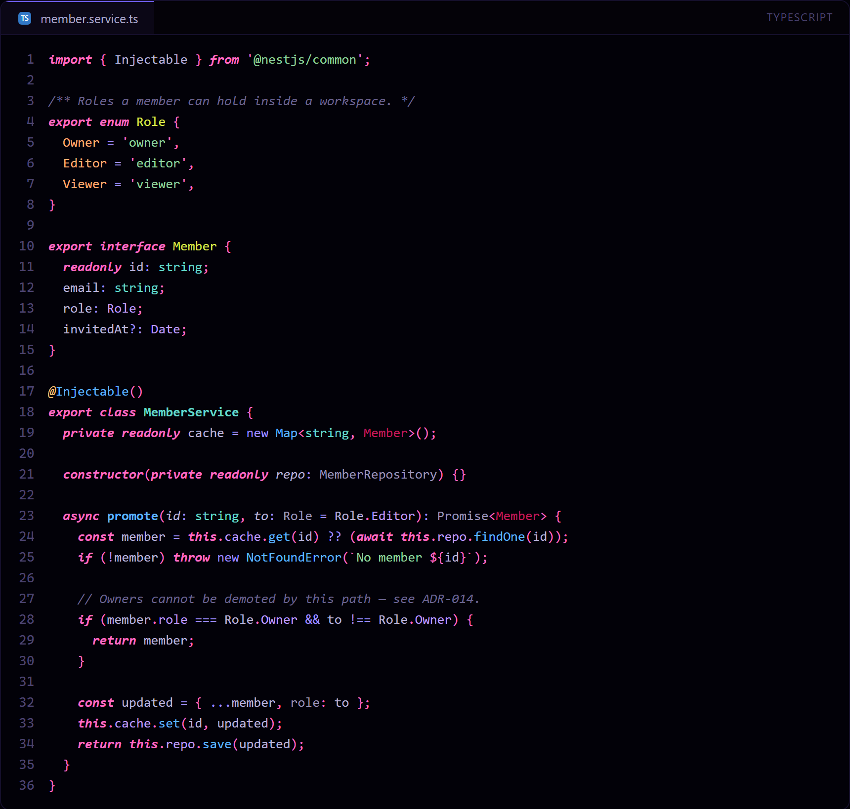850x809 pixels.
Task: Click the promote method name
Action: coord(132,516)
